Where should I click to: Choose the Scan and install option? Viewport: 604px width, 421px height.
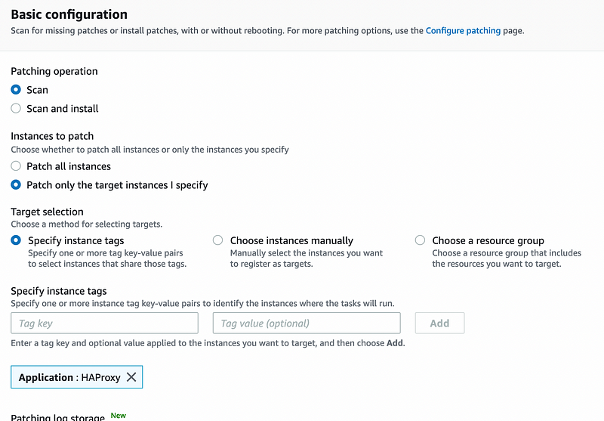pos(16,108)
